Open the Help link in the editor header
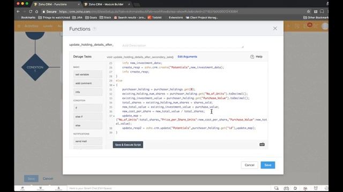This screenshot has height=192, width=343. point(256,57)
